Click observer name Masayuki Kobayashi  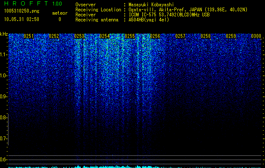151,5
